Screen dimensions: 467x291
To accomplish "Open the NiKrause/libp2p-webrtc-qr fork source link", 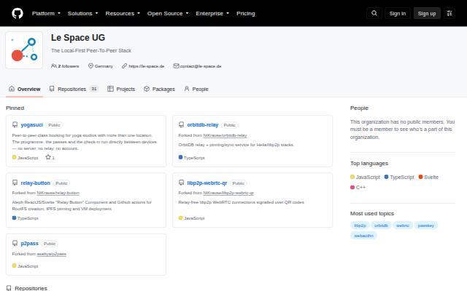I will (x=228, y=193).
